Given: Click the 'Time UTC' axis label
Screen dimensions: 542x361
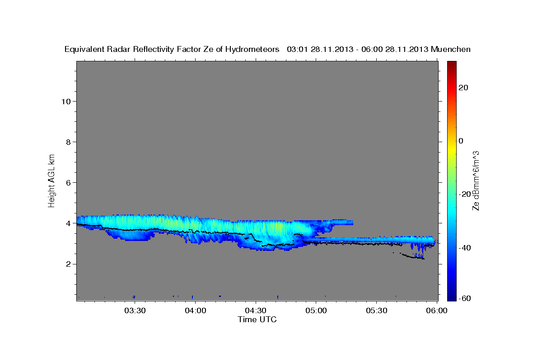Looking at the screenshot, I should point(257,319).
